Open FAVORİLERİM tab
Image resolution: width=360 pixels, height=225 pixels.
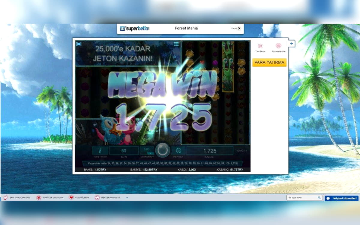pyautogui.click(x=79, y=198)
